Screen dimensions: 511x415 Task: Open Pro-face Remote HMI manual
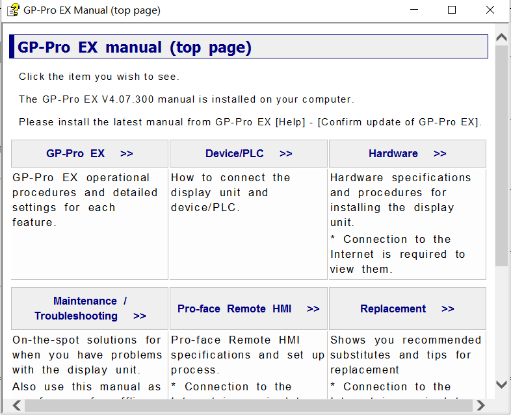(x=248, y=309)
